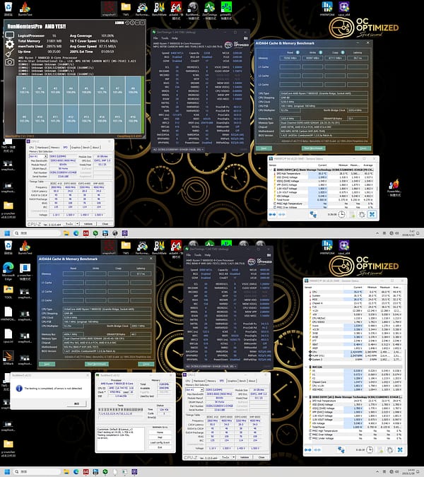Switch to Memory tab in CPU-Z below RunMemtestPro

56,146
